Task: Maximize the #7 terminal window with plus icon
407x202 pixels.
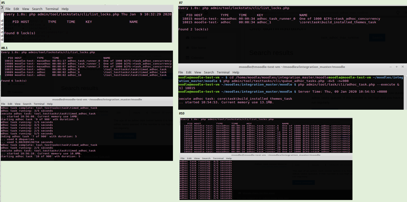Action: tap(397, 67)
